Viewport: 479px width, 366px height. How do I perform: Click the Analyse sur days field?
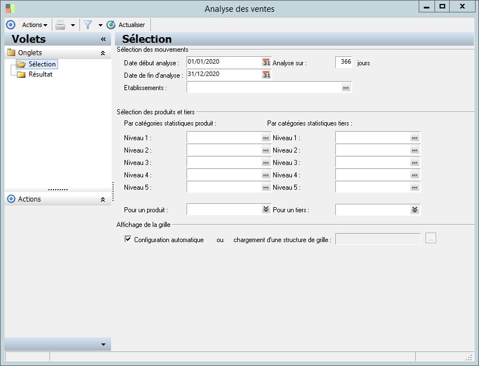tap(344, 63)
